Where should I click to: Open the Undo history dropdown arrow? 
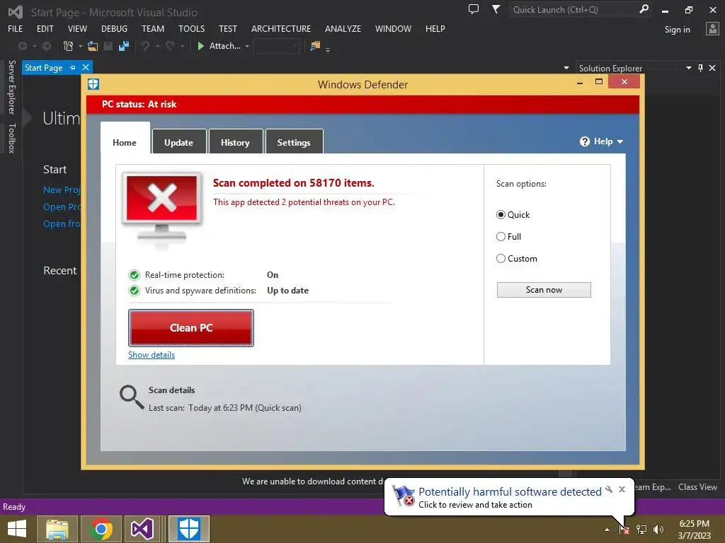(x=157, y=46)
